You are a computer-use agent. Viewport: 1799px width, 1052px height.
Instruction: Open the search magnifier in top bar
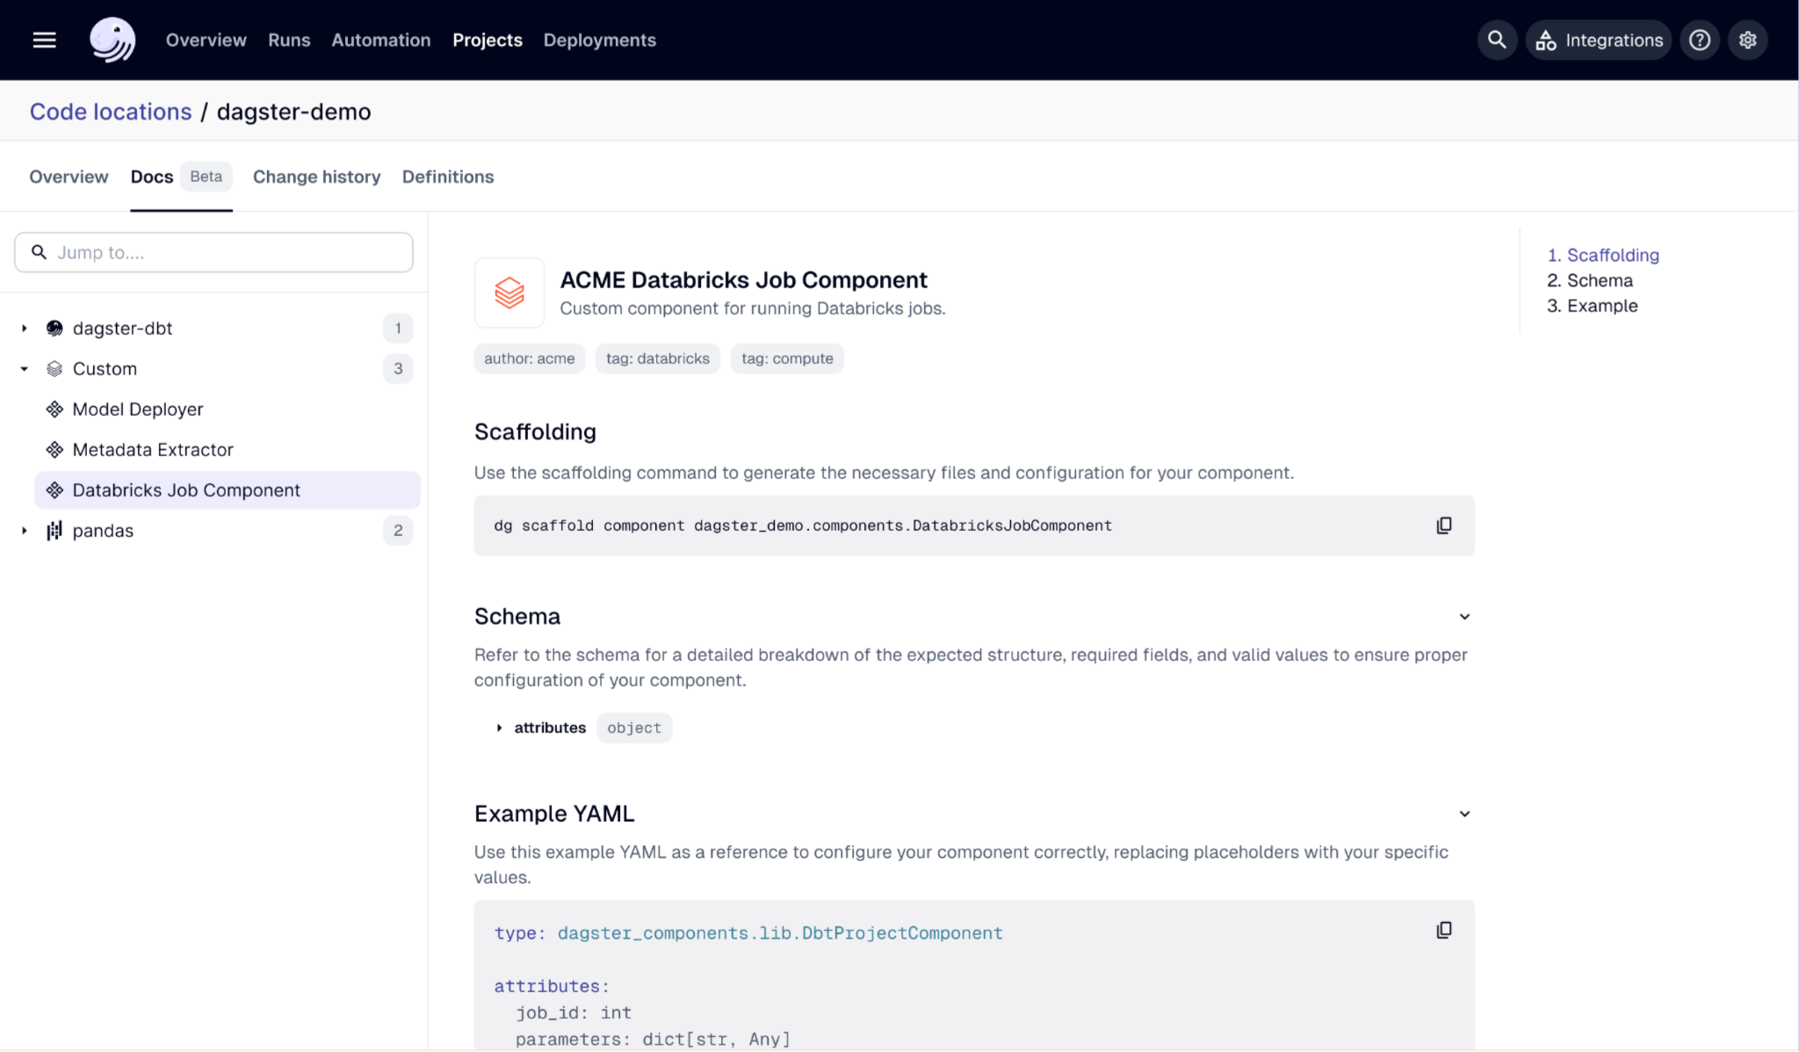(1497, 40)
